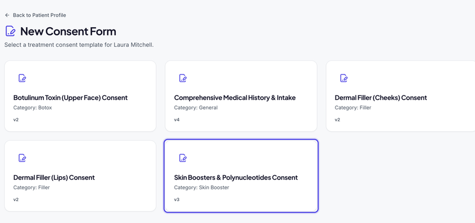Screen dimensions: 475x223
Task: Click 'Category: Skin Booster' label
Action: point(201,188)
